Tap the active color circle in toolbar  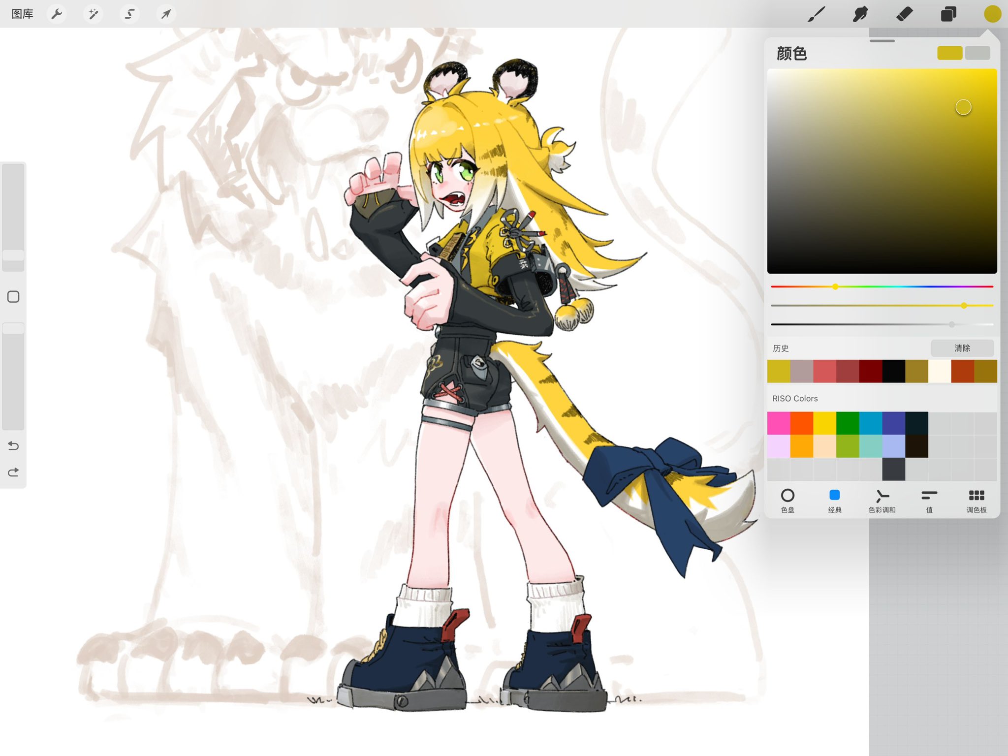coord(992,14)
